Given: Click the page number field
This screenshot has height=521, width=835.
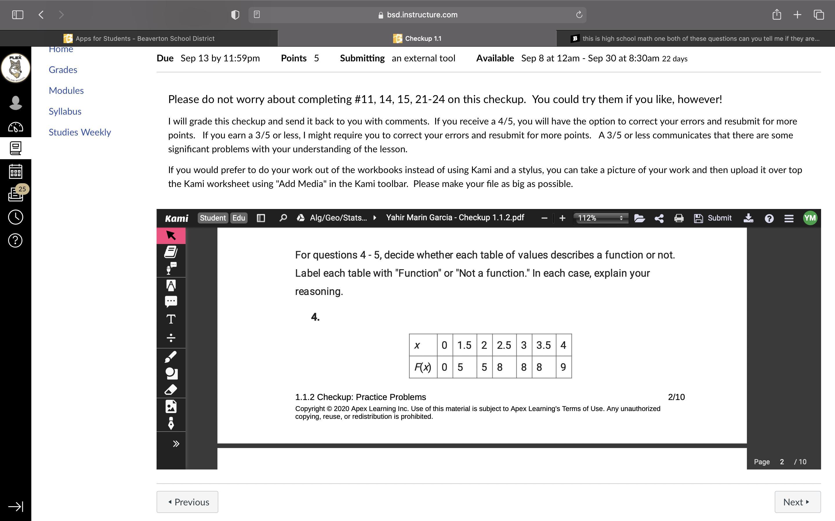Looking at the screenshot, I should pyautogui.click(x=782, y=462).
